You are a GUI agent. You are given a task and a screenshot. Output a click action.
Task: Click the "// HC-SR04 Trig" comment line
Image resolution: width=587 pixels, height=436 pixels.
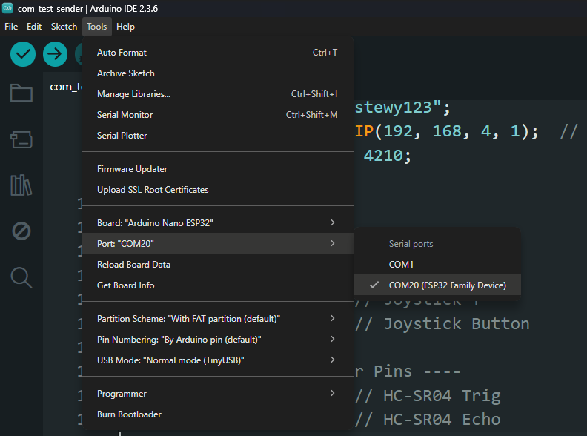click(x=428, y=395)
